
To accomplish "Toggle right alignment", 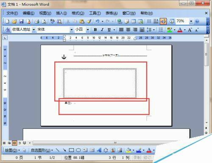I will (x=135, y=30).
